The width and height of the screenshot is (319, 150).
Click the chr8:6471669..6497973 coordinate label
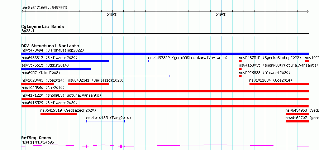coord(44,8)
